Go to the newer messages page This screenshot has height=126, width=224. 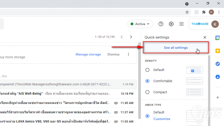(x=122, y=37)
